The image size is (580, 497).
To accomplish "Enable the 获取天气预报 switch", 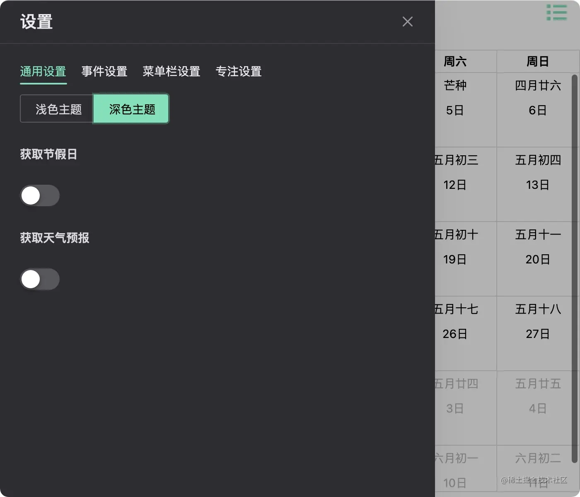I will tap(40, 279).
